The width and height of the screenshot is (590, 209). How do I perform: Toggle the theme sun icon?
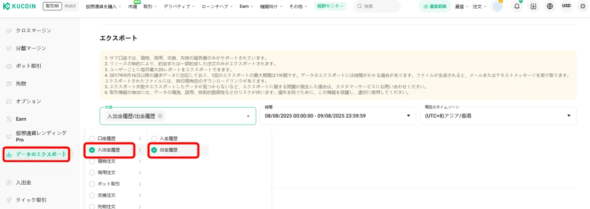(x=583, y=6)
